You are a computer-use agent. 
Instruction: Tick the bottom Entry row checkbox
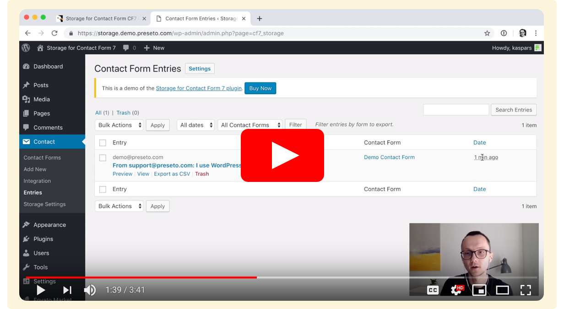tap(103, 189)
